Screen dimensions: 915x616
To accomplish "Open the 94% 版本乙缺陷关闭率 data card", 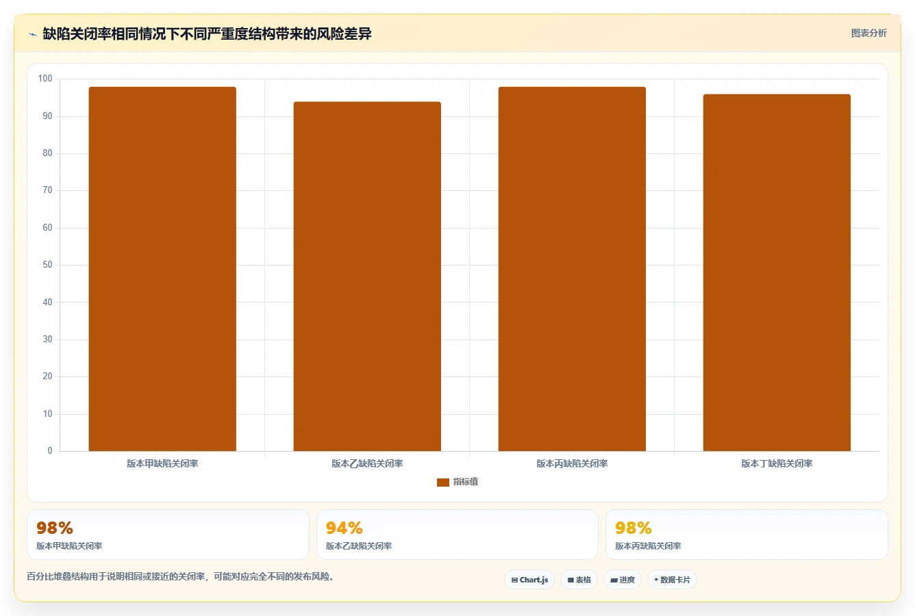I will point(457,535).
